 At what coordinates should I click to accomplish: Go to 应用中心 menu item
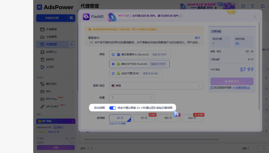51,52
